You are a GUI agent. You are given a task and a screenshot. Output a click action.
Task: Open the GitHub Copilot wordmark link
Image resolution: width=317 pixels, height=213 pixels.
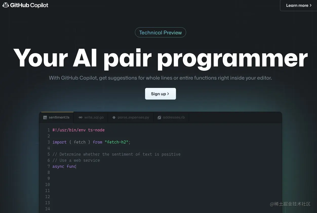29,5
